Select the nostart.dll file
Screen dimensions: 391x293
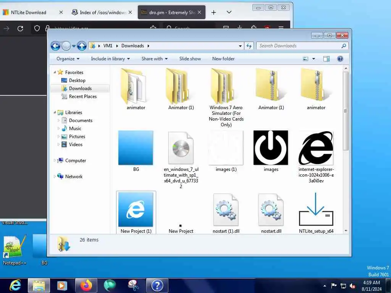click(271, 213)
